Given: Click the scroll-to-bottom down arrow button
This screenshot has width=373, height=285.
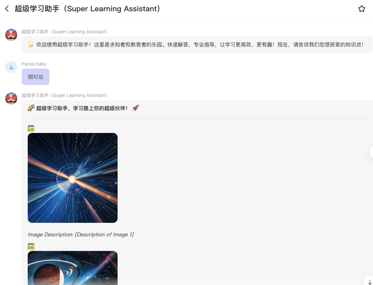Looking at the screenshot, I should pos(369,282).
